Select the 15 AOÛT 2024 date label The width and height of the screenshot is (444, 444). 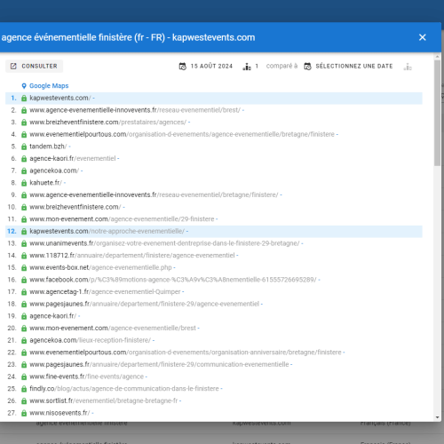point(211,67)
